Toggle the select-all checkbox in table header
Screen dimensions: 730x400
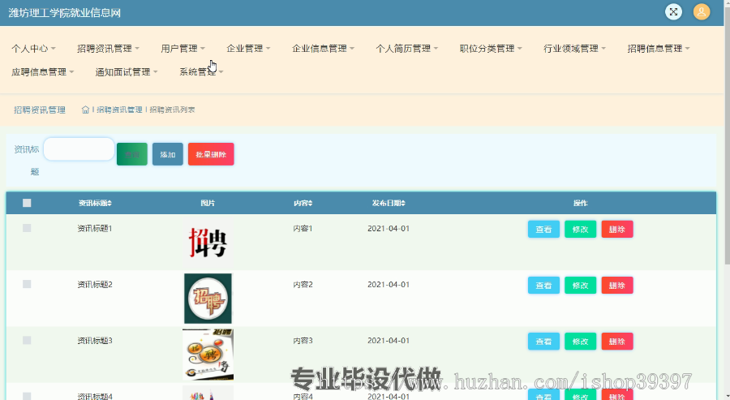[27, 203]
